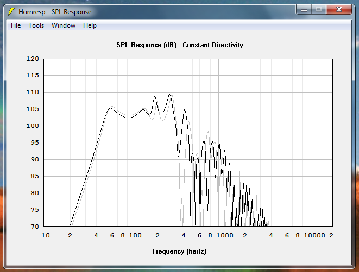The width and height of the screenshot is (359, 272).
Task: Minimize the Hornresp SPL Response window
Action: tap(304, 10)
